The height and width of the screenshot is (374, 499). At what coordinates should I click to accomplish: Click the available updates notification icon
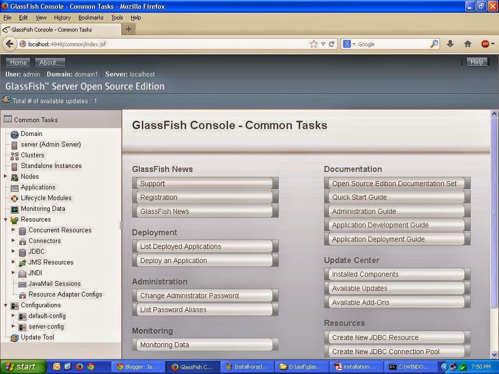7,100
